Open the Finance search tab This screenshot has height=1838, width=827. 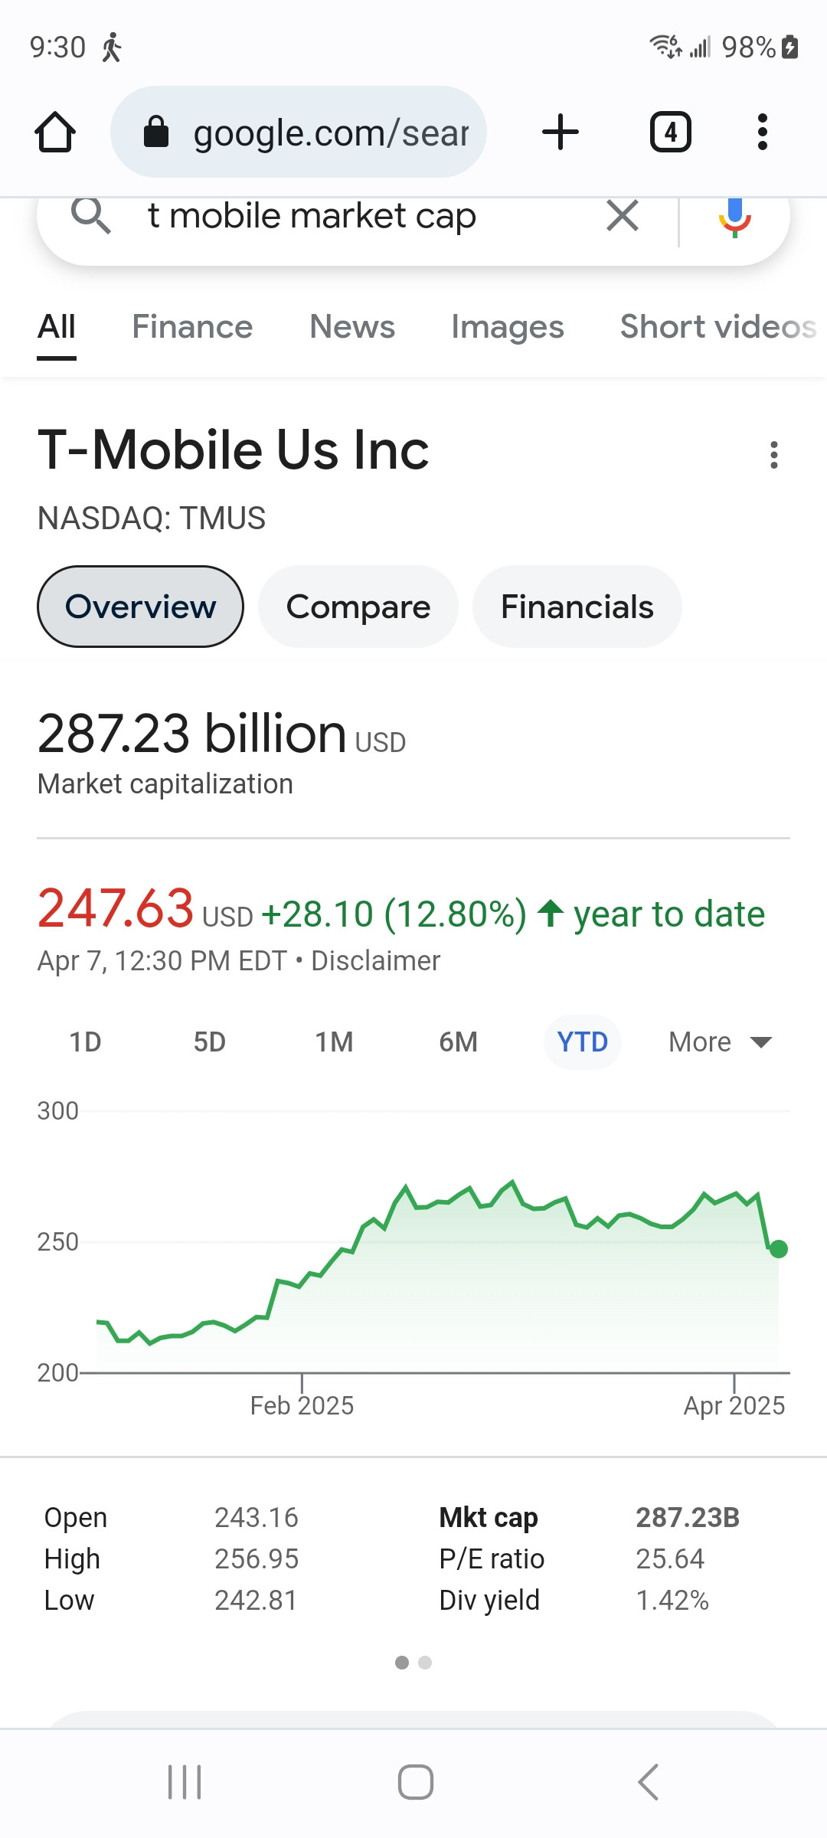[x=192, y=327]
